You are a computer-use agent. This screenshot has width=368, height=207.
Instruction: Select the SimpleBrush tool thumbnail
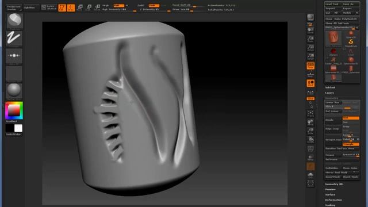pos(351,43)
